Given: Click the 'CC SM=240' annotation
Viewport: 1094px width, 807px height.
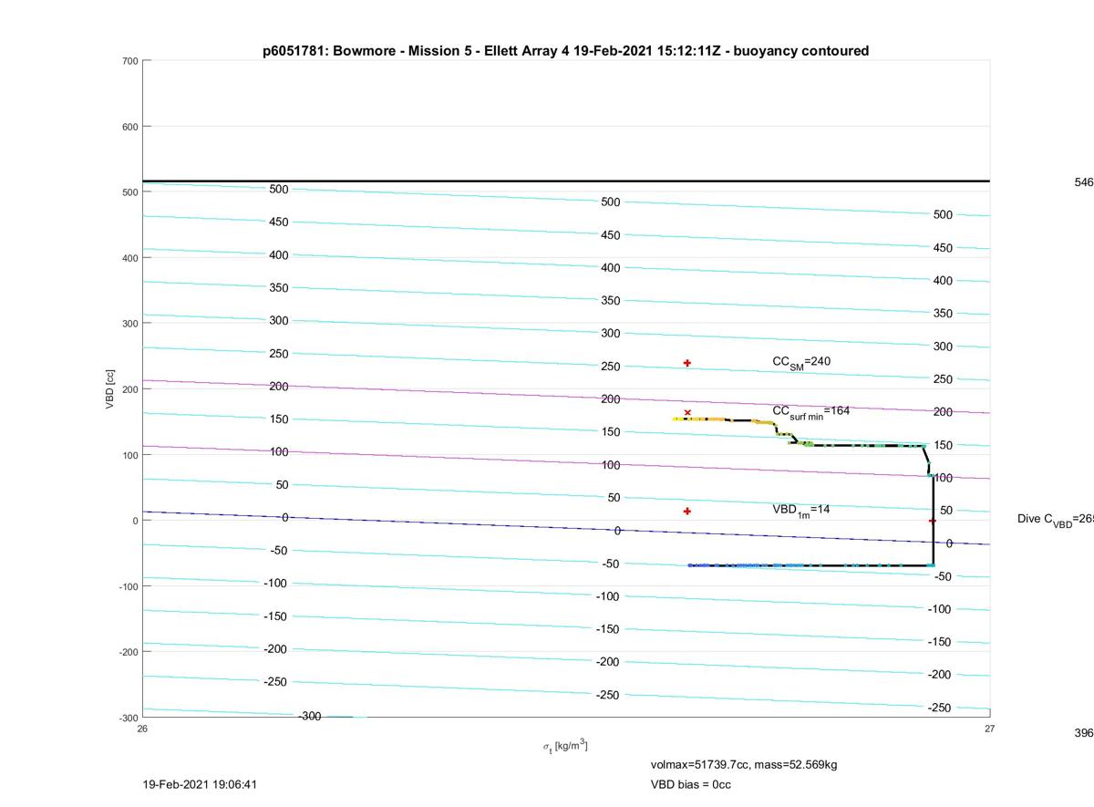Looking at the screenshot, I should (801, 363).
